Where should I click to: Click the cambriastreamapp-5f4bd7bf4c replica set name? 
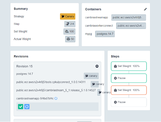pos(35,98)
